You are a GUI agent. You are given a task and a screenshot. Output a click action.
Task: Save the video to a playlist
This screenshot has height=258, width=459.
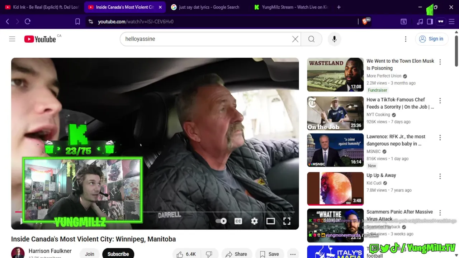tap(269, 254)
